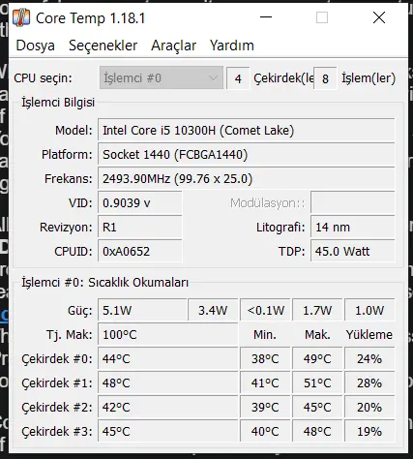Screen dimensions: 413x459
Task: Click the CPU seçin label
Action: coord(43,78)
